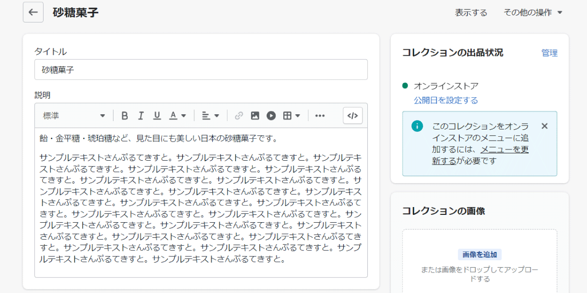Image resolution: width=587 pixels, height=293 pixels.
Task: Insert a video with the play icon
Action: tap(271, 116)
